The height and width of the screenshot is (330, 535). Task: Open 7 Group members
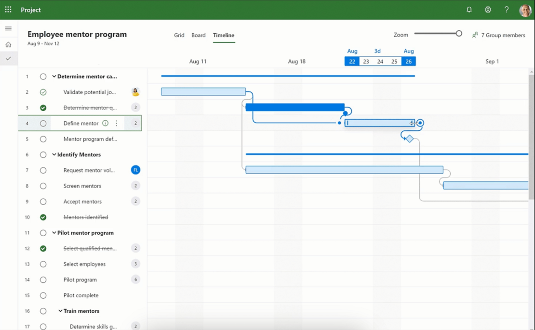click(499, 35)
